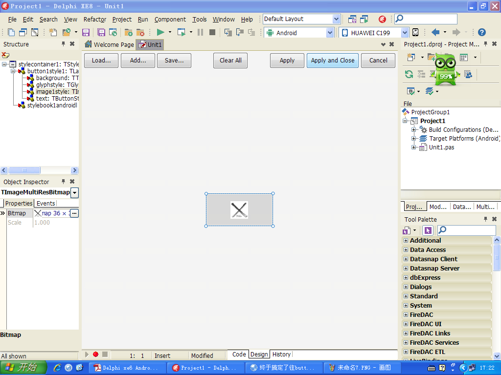
Task: Click the blue Back navigation arrow
Action: pyautogui.click(x=435, y=32)
